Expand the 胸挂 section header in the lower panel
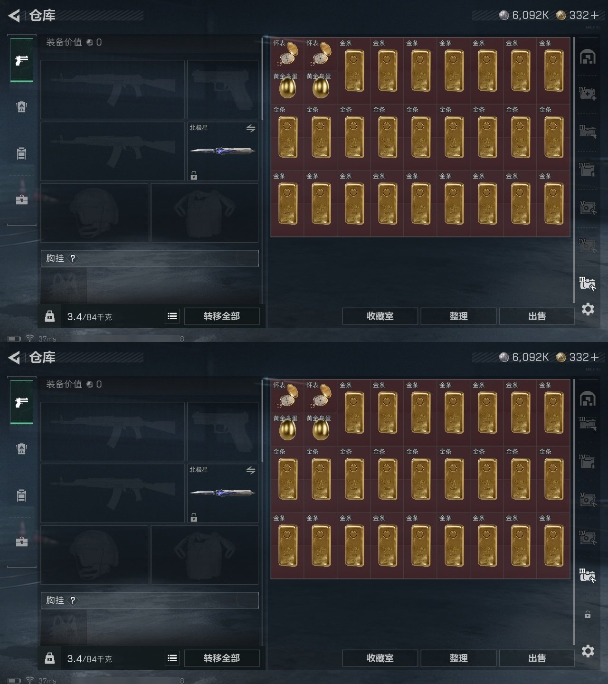Image resolution: width=608 pixels, height=684 pixels. [x=150, y=600]
